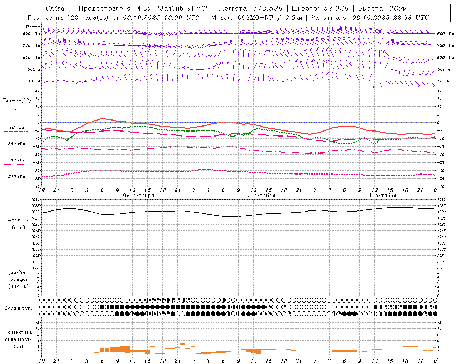This screenshot has width=456, height=364.
Task: Click the '09 октября' date label
Action: (139, 196)
